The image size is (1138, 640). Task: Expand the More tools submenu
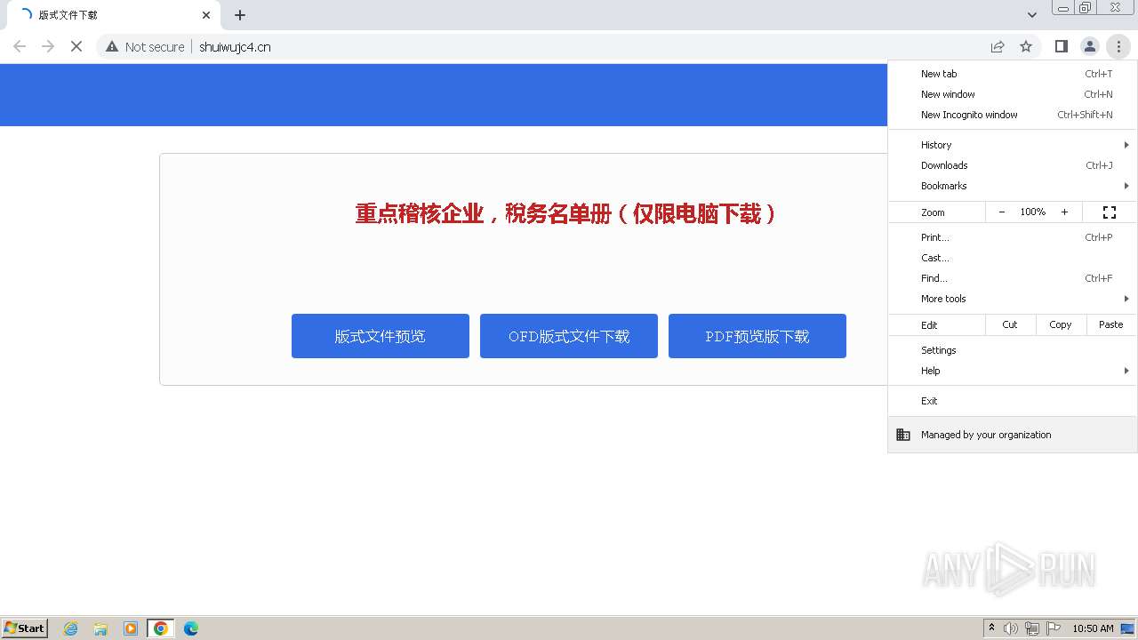tap(1013, 299)
